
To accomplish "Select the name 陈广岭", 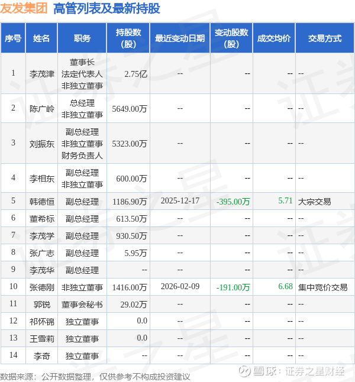I will pyautogui.click(x=42, y=109).
